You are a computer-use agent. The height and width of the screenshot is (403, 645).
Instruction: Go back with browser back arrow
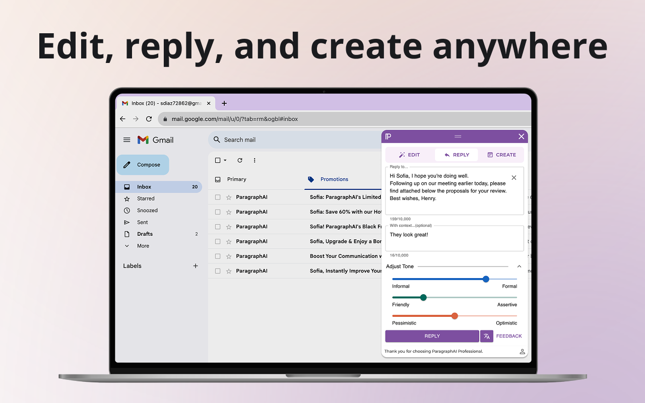click(x=122, y=119)
